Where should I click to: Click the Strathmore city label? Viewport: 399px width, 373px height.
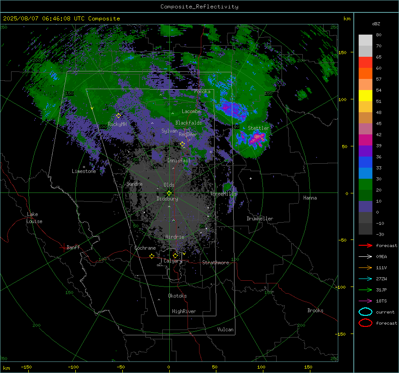click(215, 263)
